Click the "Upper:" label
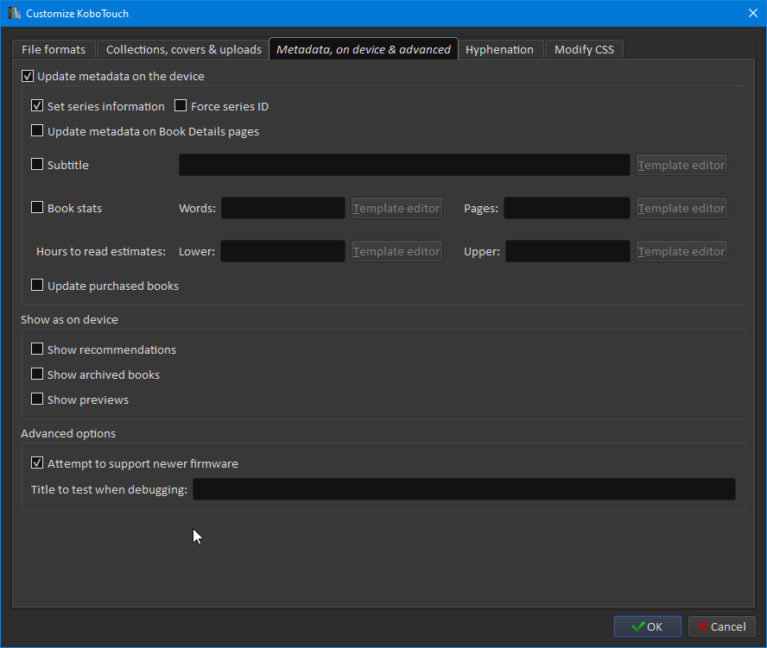Screen dimensions: 767x648 click(x=482, y=251)
